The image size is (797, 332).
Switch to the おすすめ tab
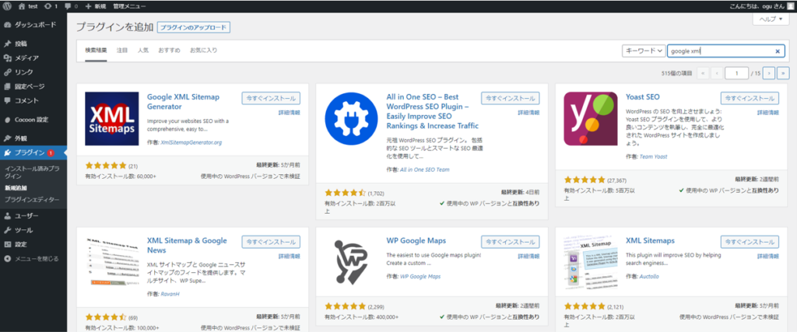169,51
